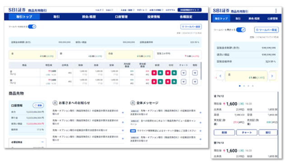Open the chart icon for the gold row
The height and width of the screenshot is (165, 289).
(183, 73)
